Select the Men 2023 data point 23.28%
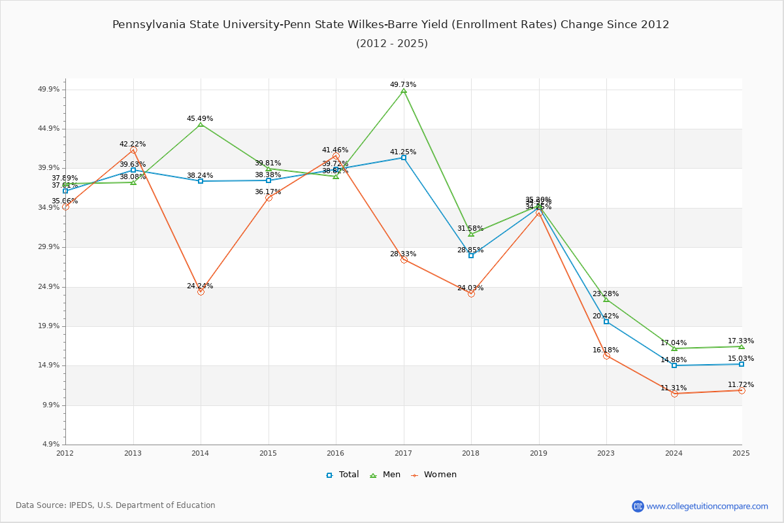 [x=606, y=299]
